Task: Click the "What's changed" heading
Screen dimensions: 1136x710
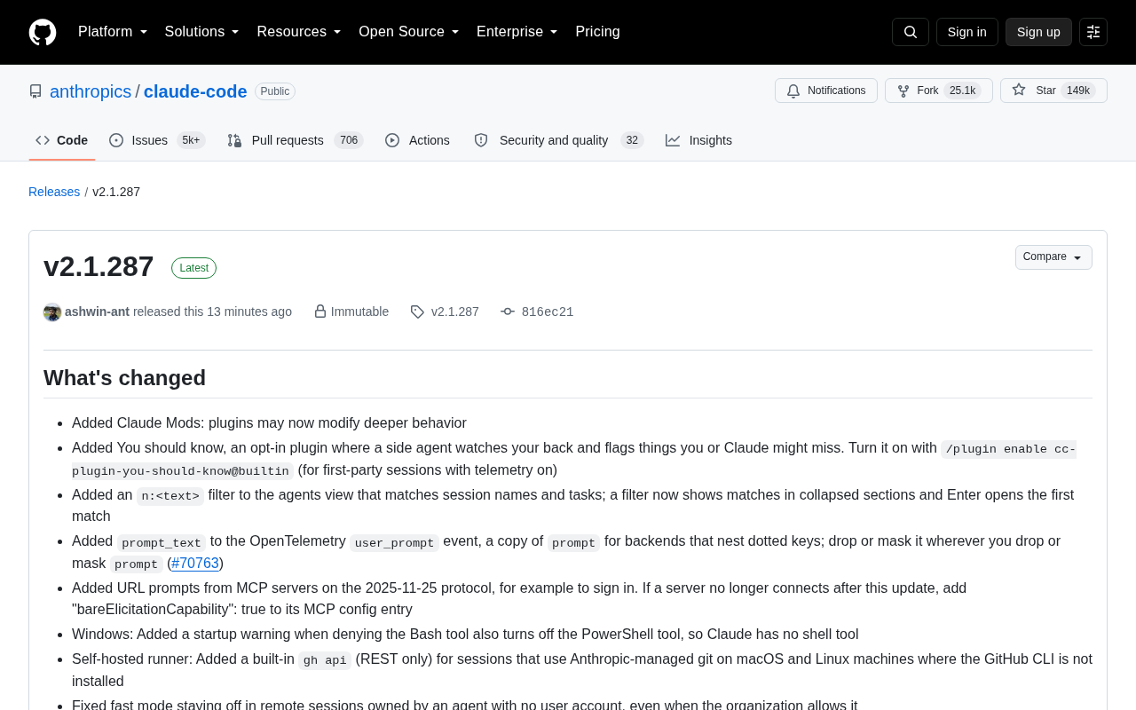Action: pyautogui.click(x=124, y=378)
